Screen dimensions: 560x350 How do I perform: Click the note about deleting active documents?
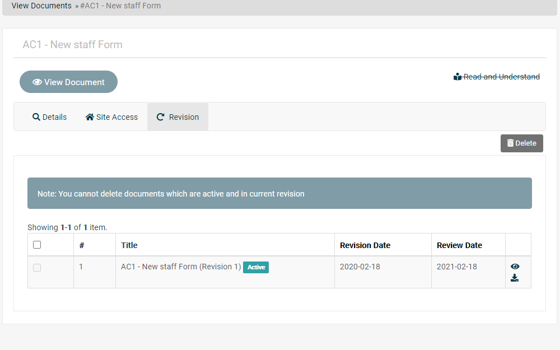tap(279, 193)
